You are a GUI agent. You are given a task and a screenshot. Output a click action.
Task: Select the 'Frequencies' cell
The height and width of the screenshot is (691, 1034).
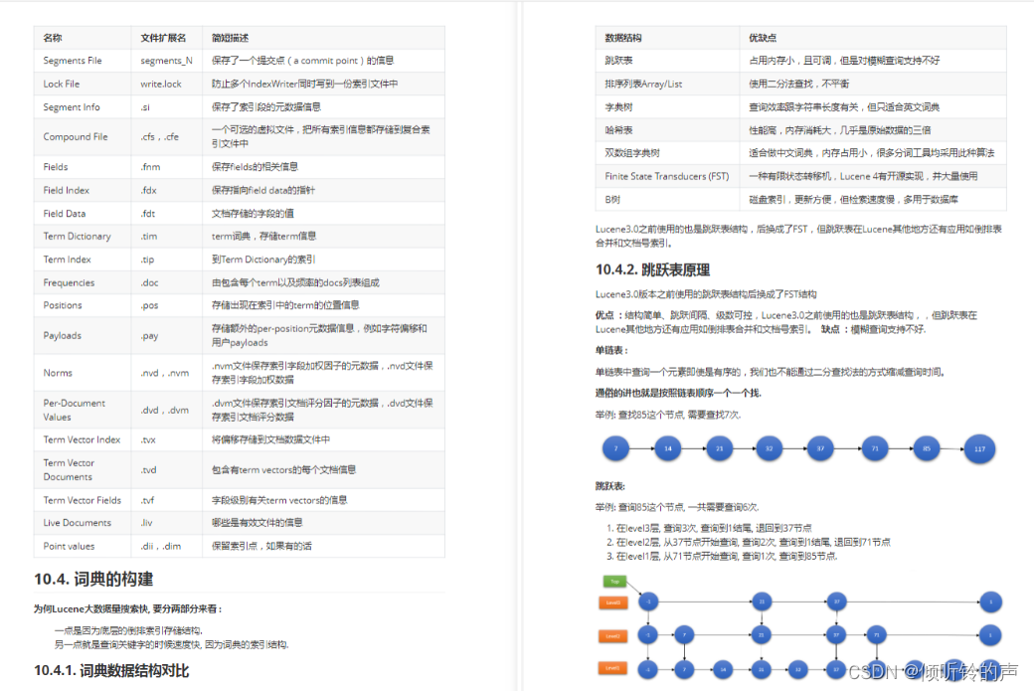pos(83,282)
